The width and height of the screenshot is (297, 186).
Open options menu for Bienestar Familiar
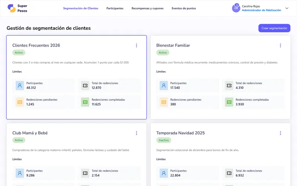pyautogui.click(x=280, y=45)
